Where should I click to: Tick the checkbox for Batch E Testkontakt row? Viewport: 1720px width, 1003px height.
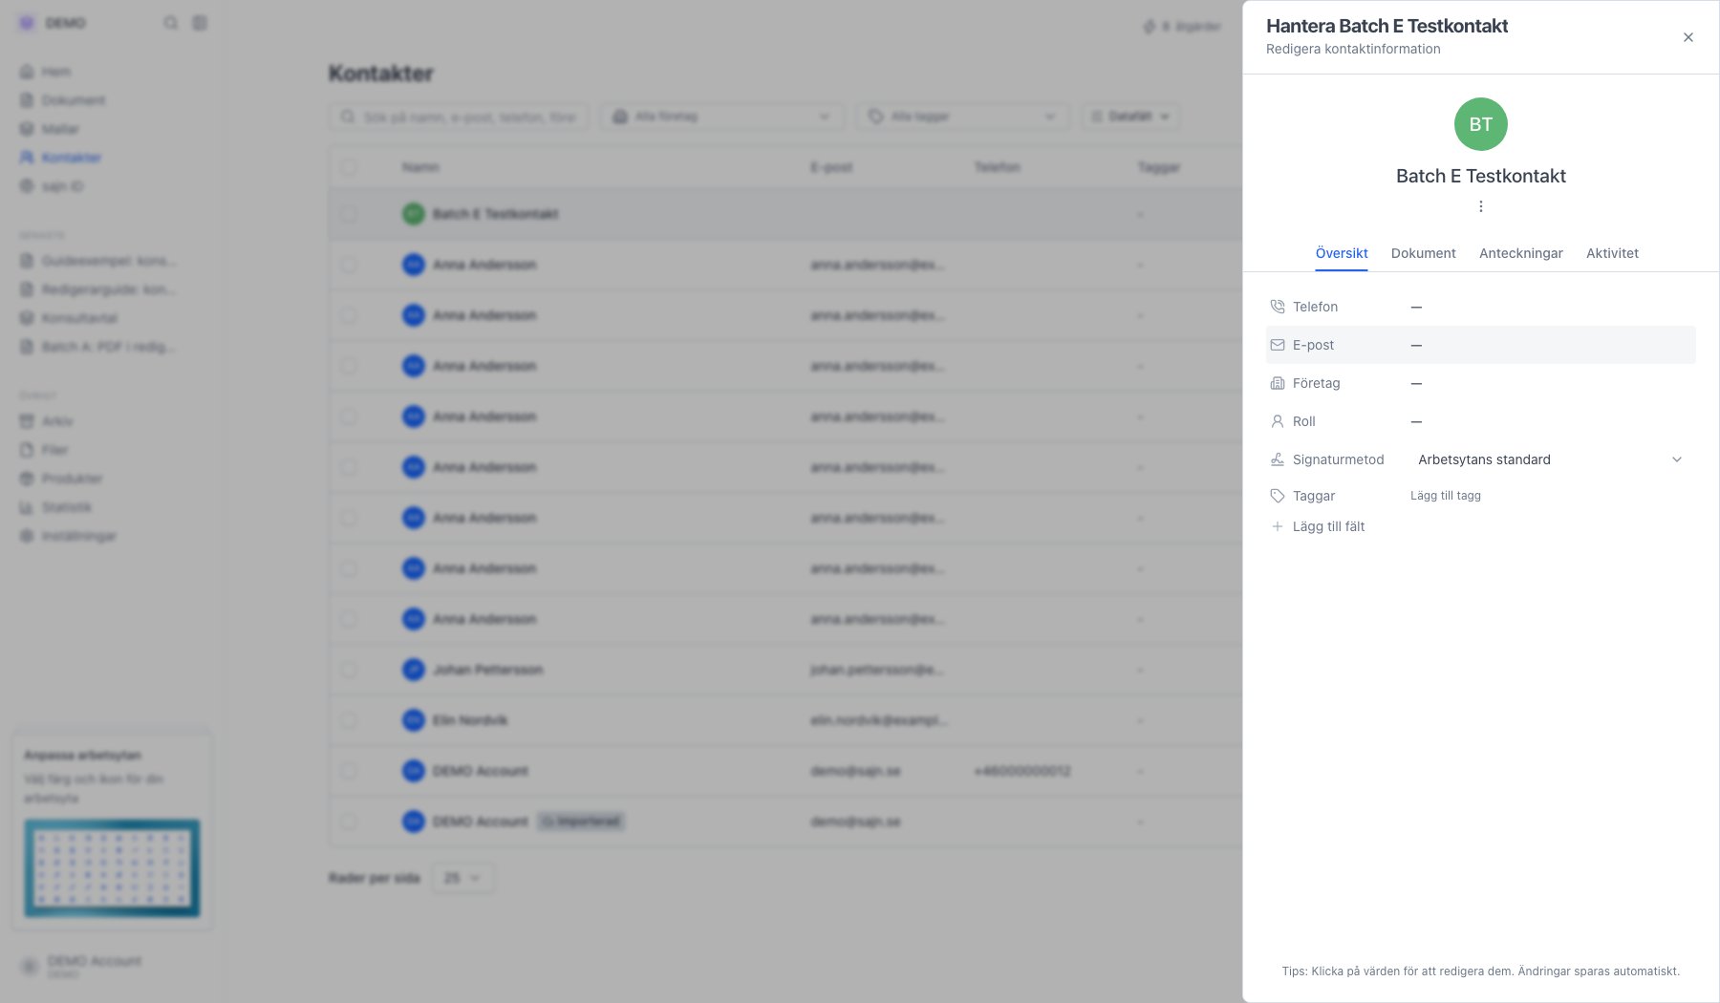tap(349, 214)
